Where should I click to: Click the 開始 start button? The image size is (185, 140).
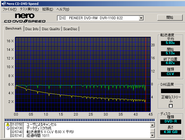pos(170,18)
